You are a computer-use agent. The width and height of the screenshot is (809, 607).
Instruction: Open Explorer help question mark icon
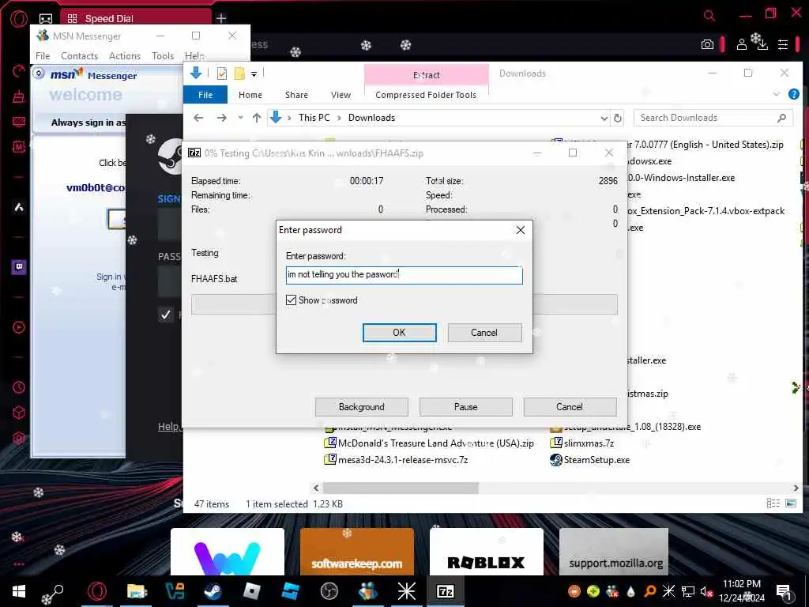794,95
